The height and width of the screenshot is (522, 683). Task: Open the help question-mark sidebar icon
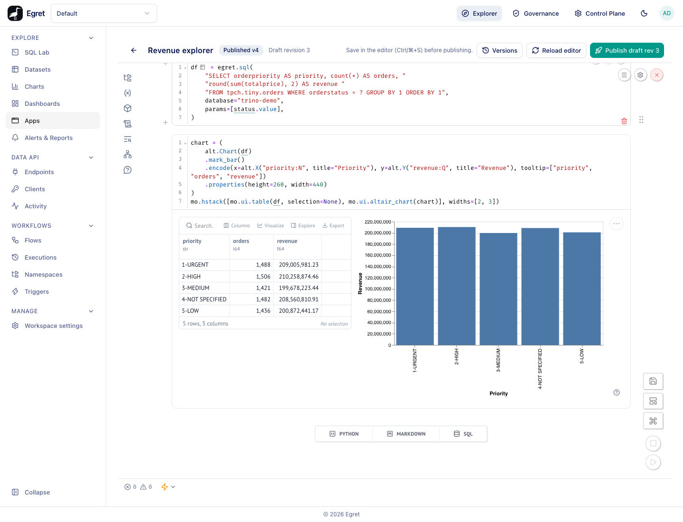pyautogui.click(x=128, y=170)
